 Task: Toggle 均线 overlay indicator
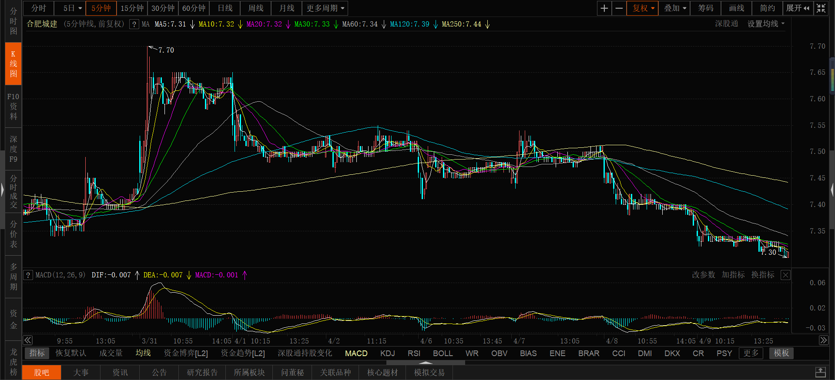[x=143, y=353]
